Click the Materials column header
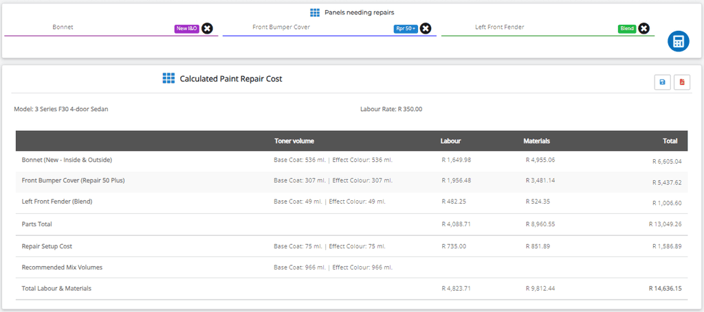704x312 pixels. pyautogui.click(x=536, y=141)
